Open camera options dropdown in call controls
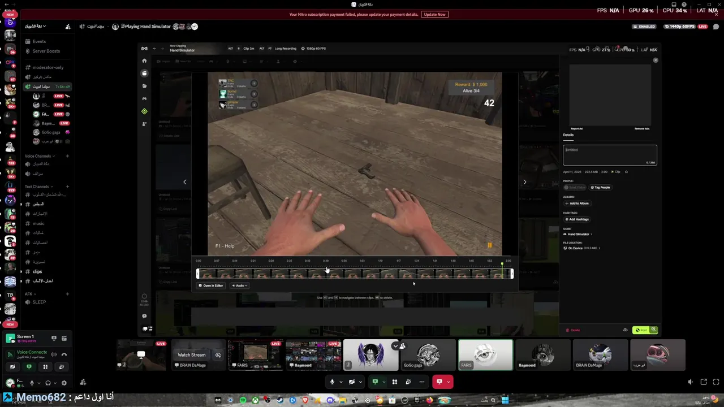724x407 pixels. [x=360, y=382]
